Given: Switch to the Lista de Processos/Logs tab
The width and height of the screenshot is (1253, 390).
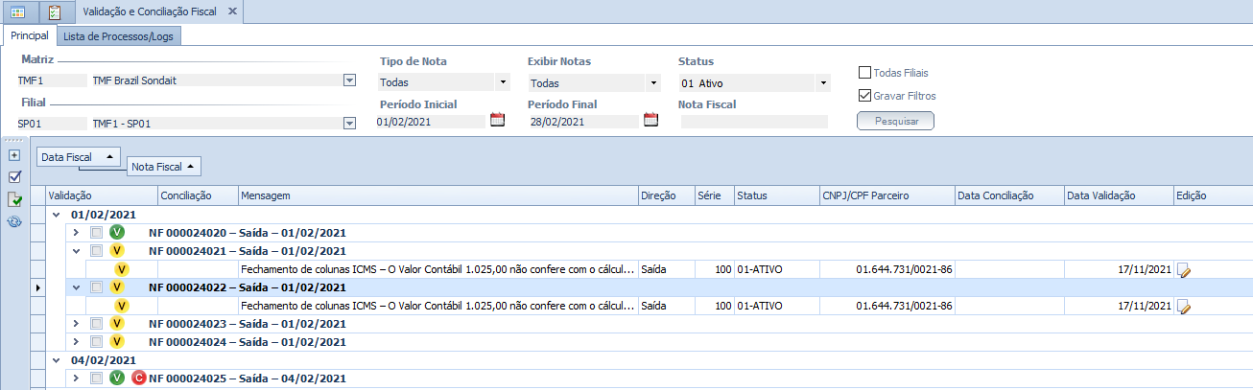Looking at the screenshot, I should click(119, 36).
